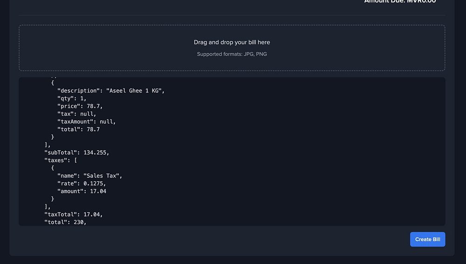Click the "total": 230 line

click(65, 222)
